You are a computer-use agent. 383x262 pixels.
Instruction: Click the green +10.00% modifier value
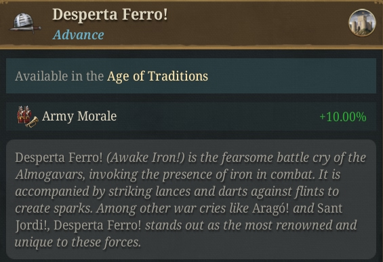[x=343, y=116]
